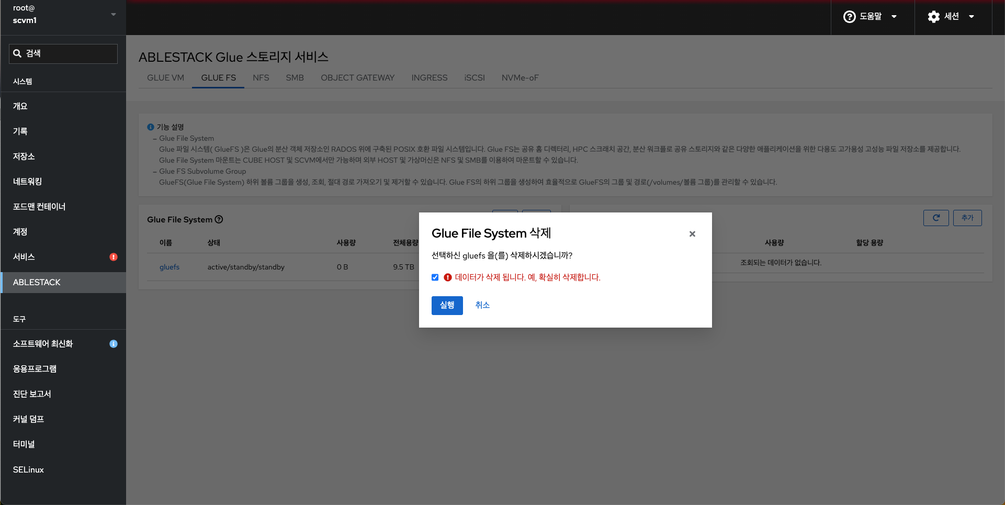Screen dimensions: 1005x505
Task: Open the OBJECT GATEWAY tab
Action: click(x=358, y=78)
